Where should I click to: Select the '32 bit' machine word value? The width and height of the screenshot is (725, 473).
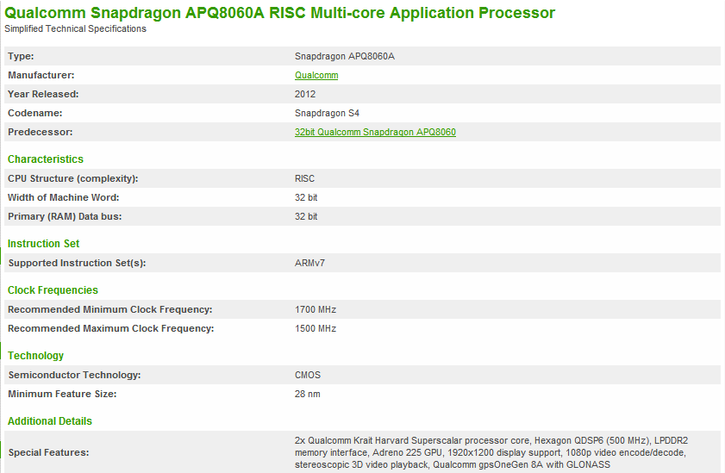306,197
